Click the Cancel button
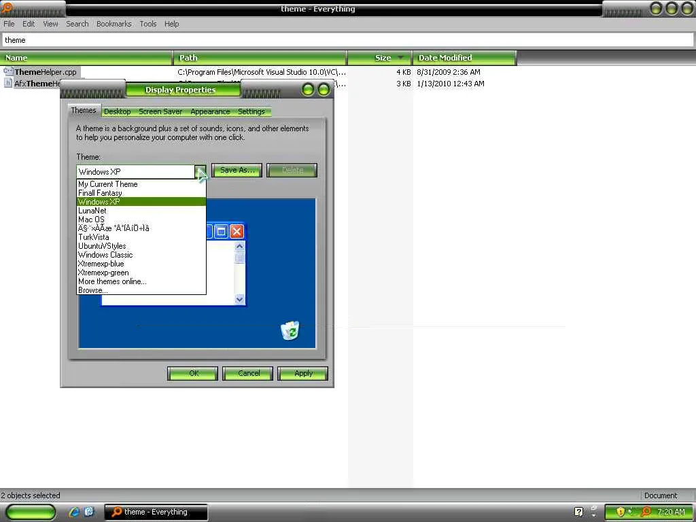696x522 pixels. pyautogui.click(x=247, y=373)
